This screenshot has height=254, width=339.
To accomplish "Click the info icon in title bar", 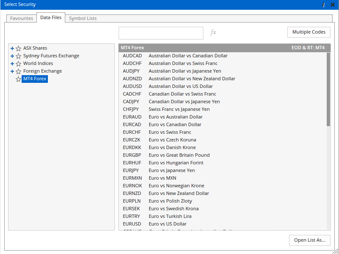I will [x=324, y=5].
